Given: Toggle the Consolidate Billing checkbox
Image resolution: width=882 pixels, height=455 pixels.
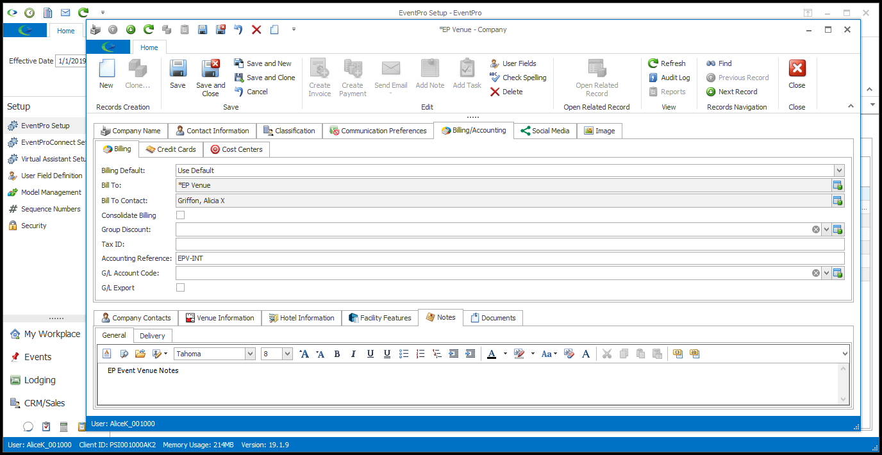Looking at the screenshot, I should (x=181, y=215).
